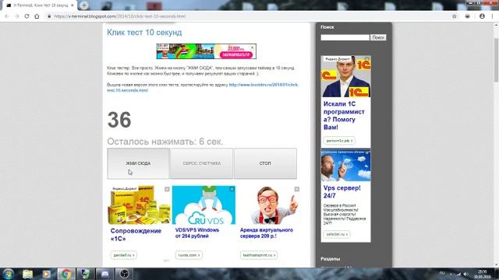Screen dimensions: 499x280
Task: Switch to Chrome in the taskbar
Action: click(x=66, y=274)
